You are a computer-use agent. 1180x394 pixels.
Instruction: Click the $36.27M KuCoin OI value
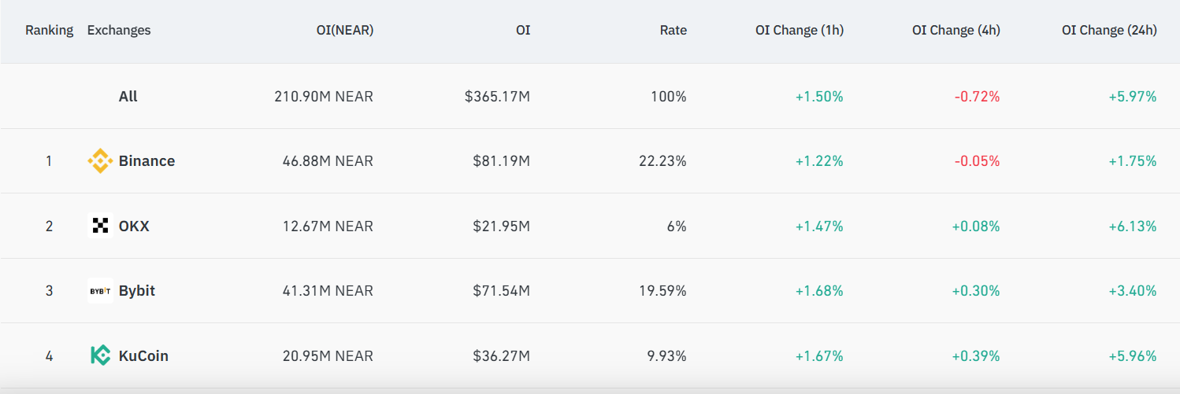[502, 355]
